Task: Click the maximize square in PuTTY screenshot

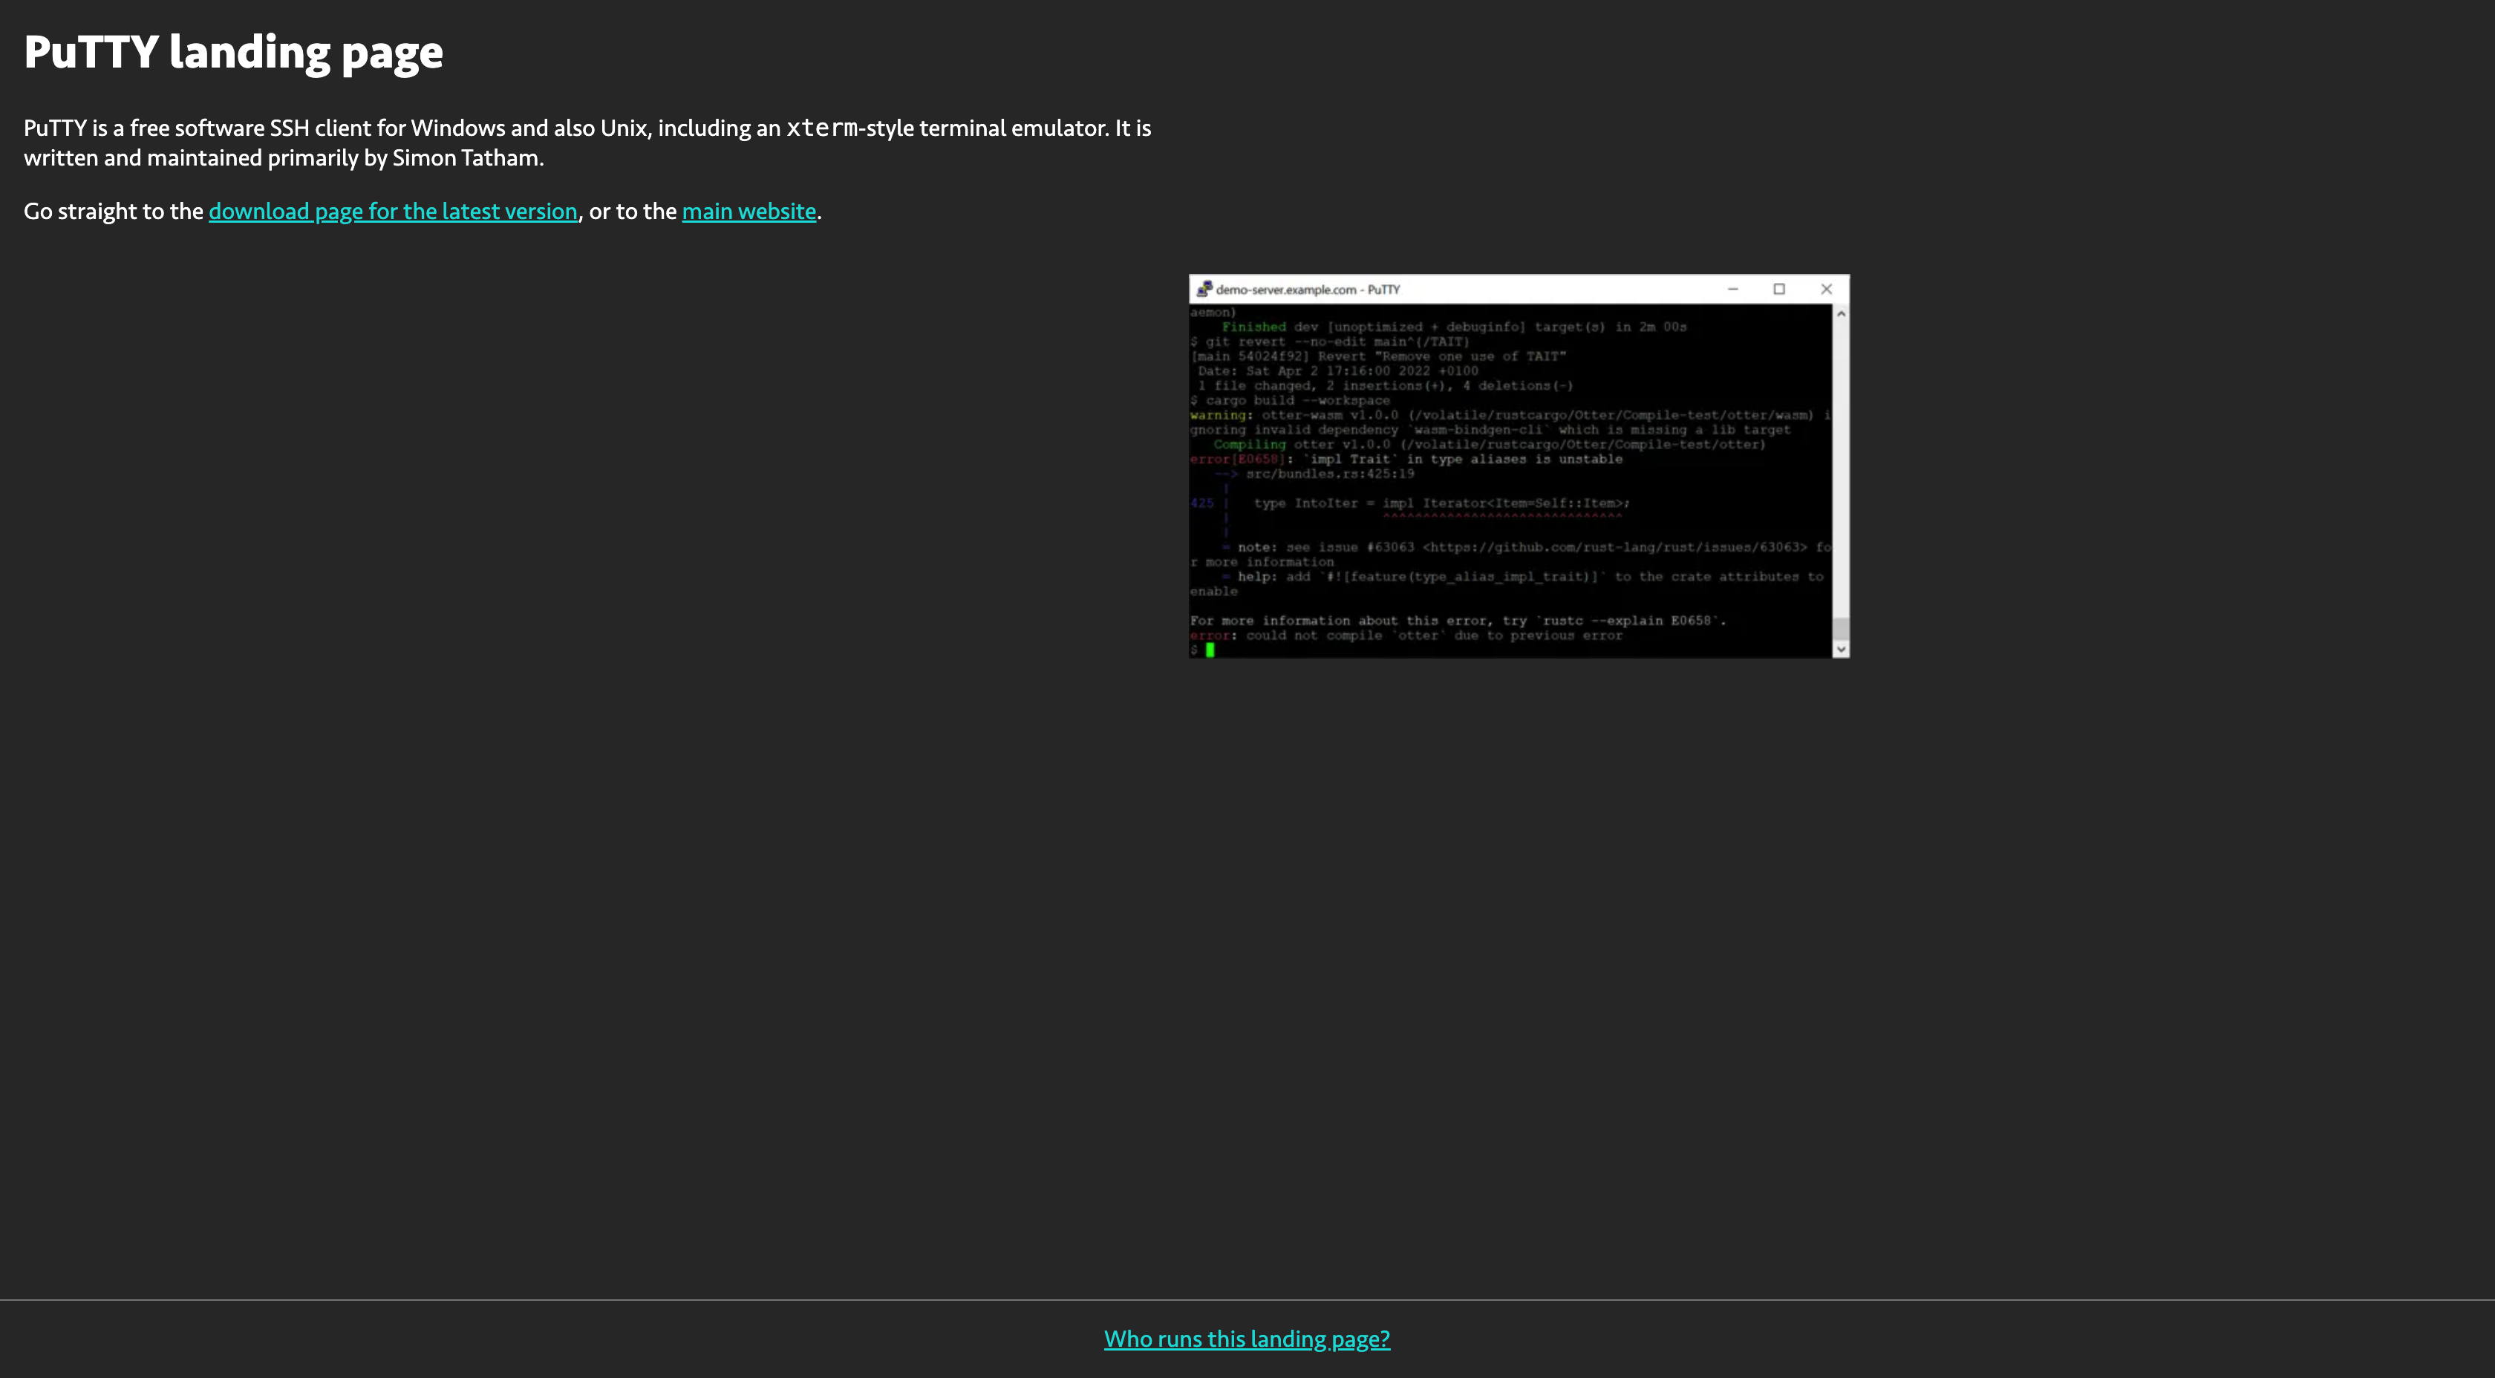Action: 1779,289
